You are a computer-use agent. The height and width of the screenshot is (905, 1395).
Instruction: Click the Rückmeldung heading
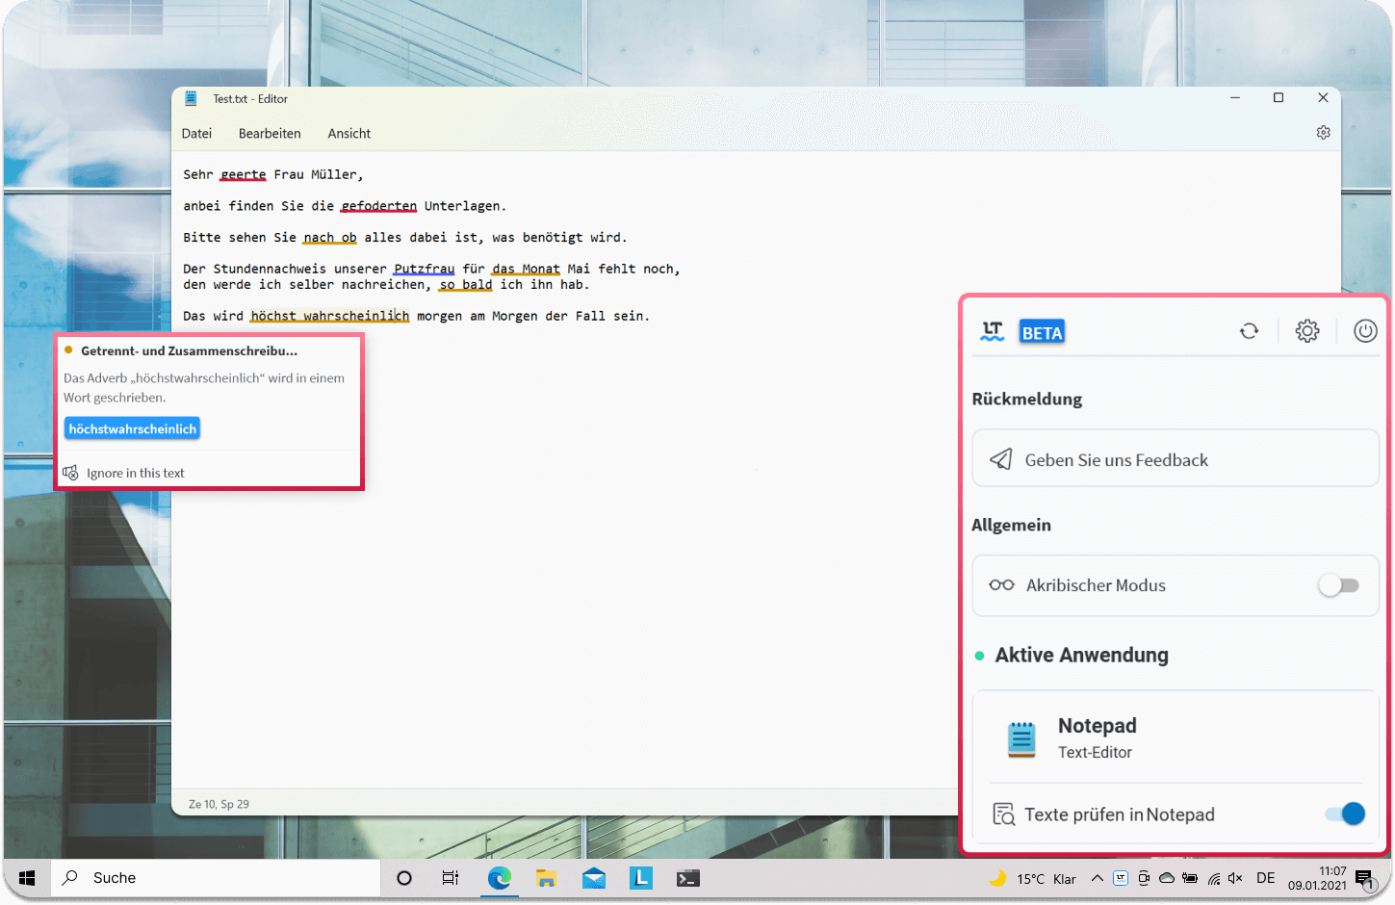point(1027,399)
